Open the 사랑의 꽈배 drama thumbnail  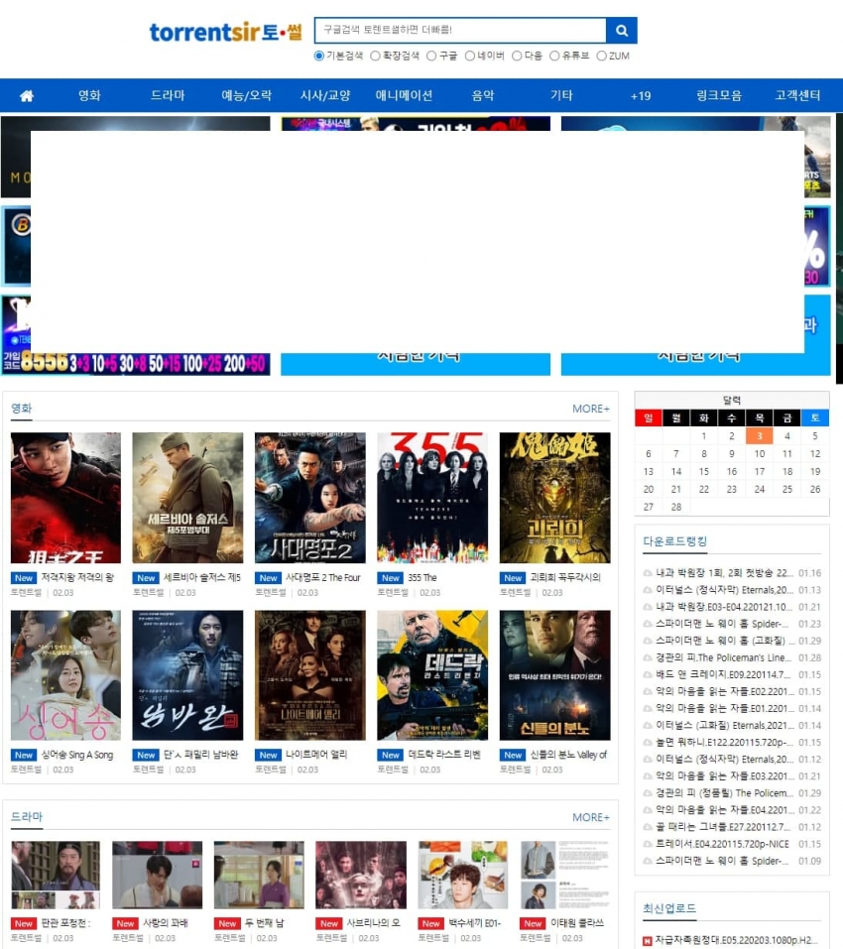pyautogui.click(x=158, y=876)
